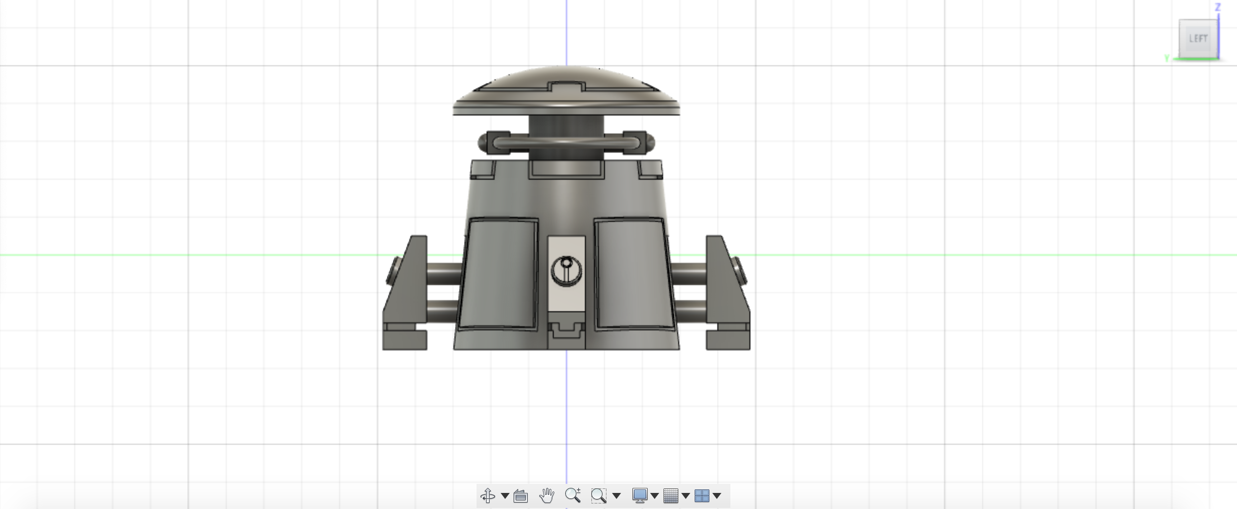
Task: Click the Zoom Window tool
Action: pos(598,495)
